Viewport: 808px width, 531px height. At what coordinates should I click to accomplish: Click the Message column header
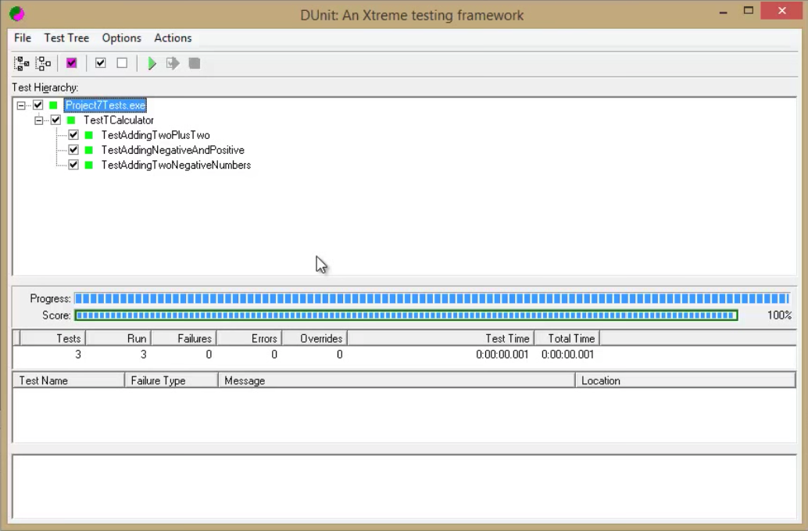click(397, 380)
